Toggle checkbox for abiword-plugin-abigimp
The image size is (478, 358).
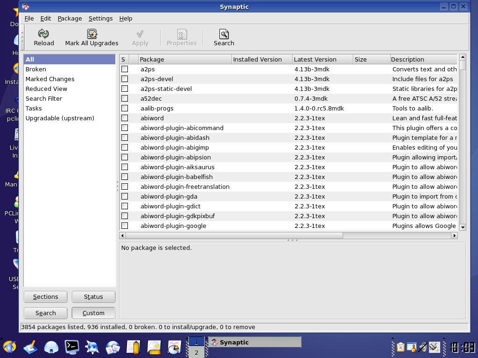pyautogui.click(x=125, y=147)
